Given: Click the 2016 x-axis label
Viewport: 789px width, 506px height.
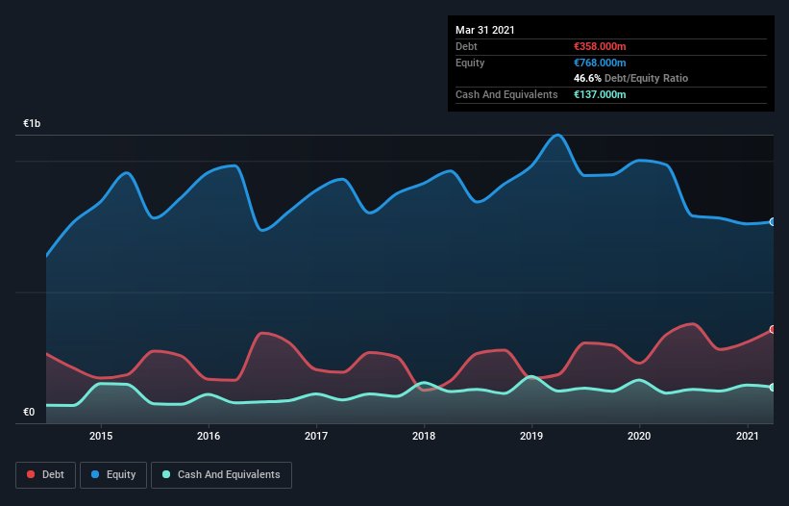Looking at the screenshot, I should 209,436.
